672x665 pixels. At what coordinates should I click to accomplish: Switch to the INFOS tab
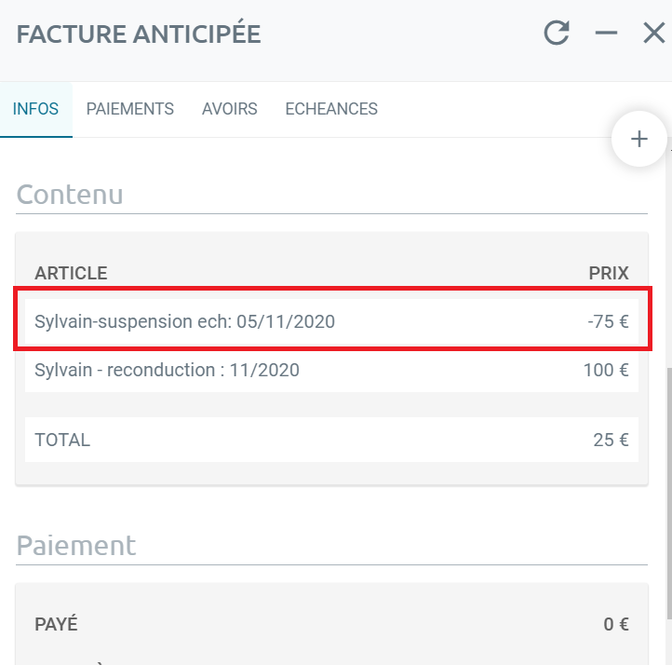pyautogui.click(x=36, y=109)
